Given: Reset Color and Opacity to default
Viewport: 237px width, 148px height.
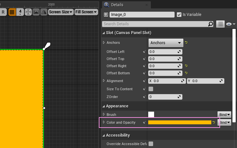Looking at the screenshot, I should [214, 122].
